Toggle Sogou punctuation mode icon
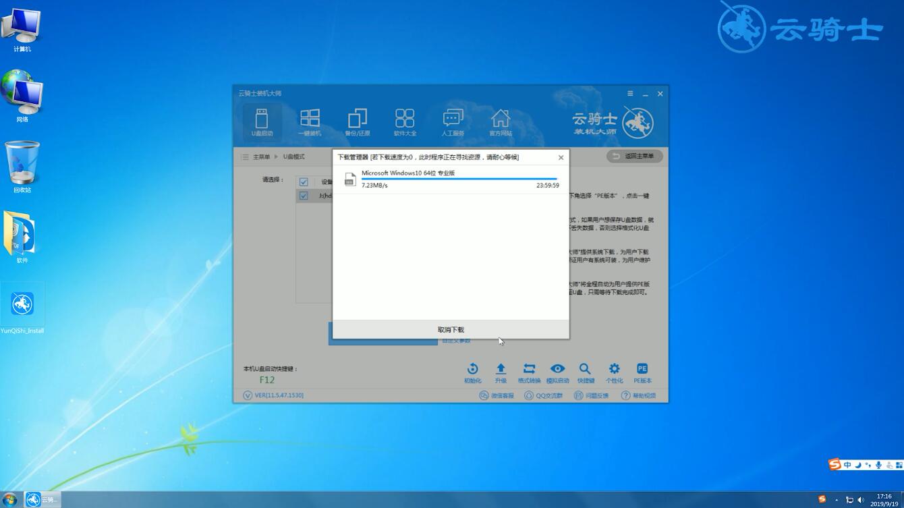 coord(868,465)
